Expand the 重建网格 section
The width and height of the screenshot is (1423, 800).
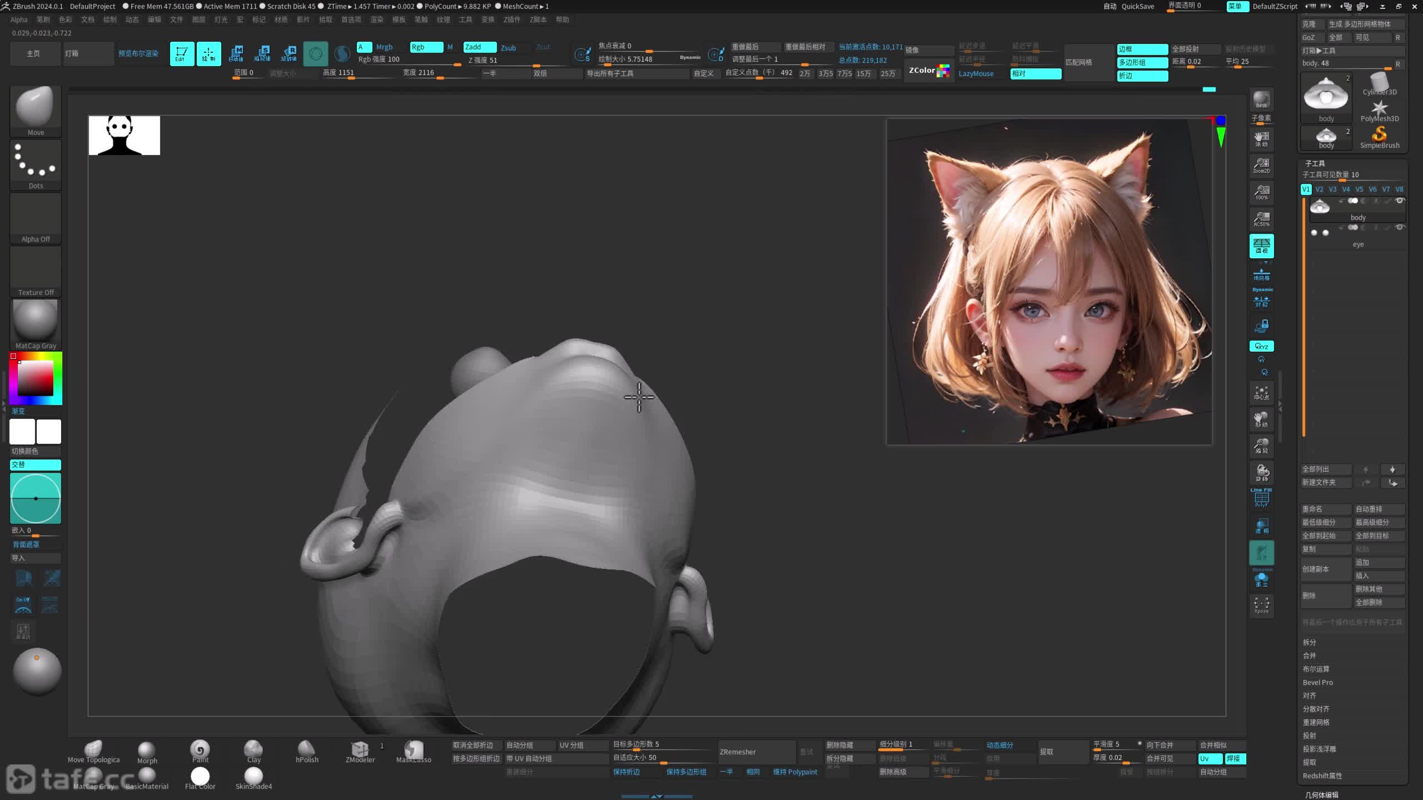coord(1316,722)
